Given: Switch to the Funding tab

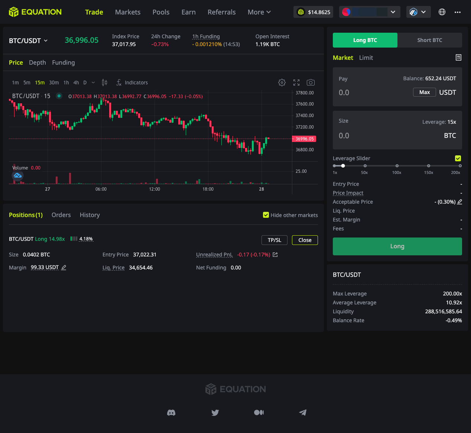Looking at the screenshot, I should tap(64, 62).
